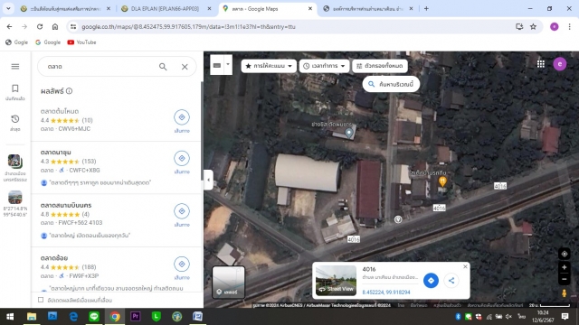579x325 pixels.
Task: Open the Street View thumbnail for 4016
Action: pos(336,281)
